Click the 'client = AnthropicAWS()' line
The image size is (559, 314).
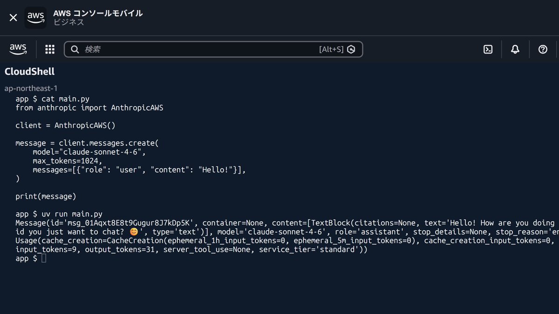pos(65,126)
